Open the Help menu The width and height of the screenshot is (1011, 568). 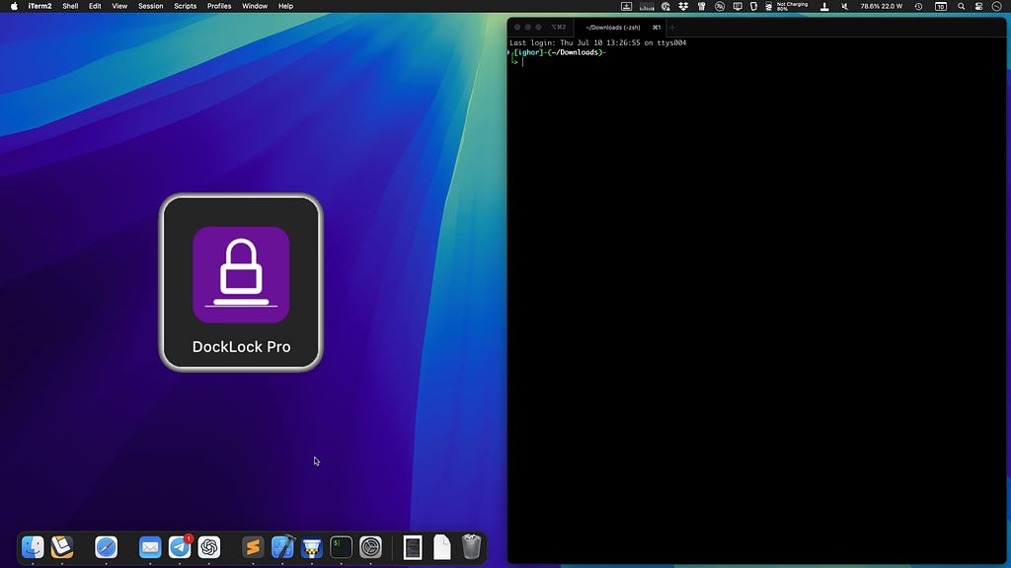click(285, 7)
